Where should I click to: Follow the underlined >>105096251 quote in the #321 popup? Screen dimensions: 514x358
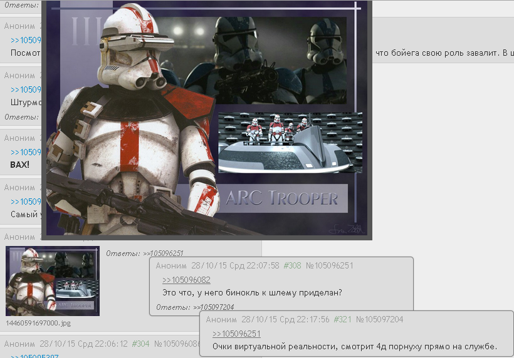236,334
